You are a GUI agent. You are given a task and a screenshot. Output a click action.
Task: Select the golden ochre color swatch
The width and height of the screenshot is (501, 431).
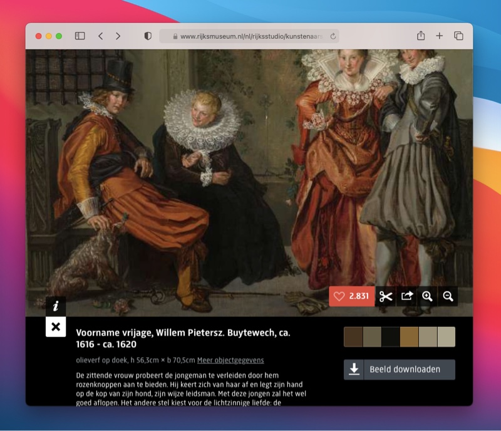coord(409,336)
